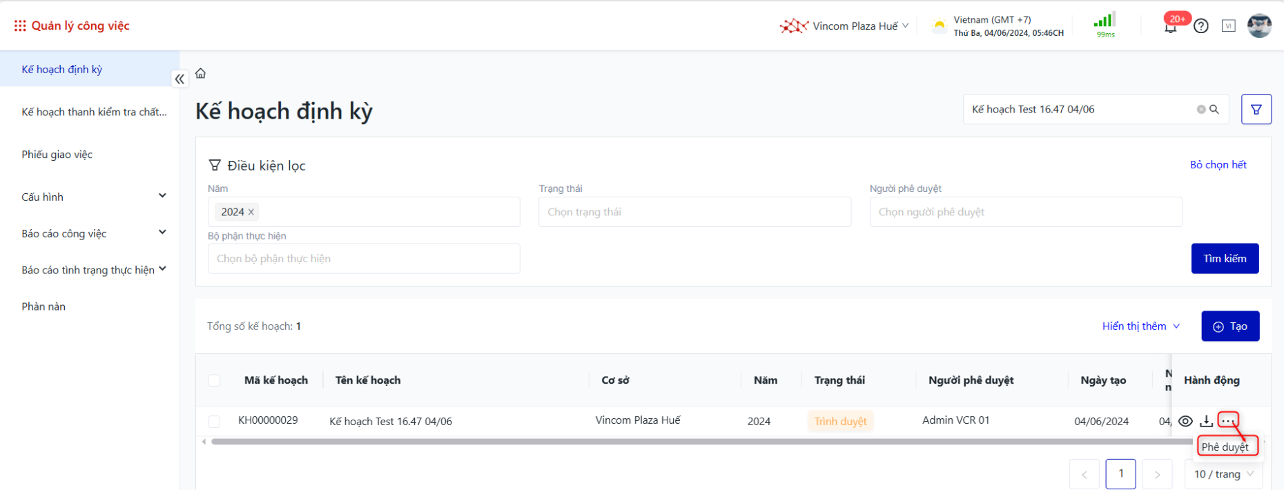
Task: View plan details with eye icon
Action: point(1185,421)
